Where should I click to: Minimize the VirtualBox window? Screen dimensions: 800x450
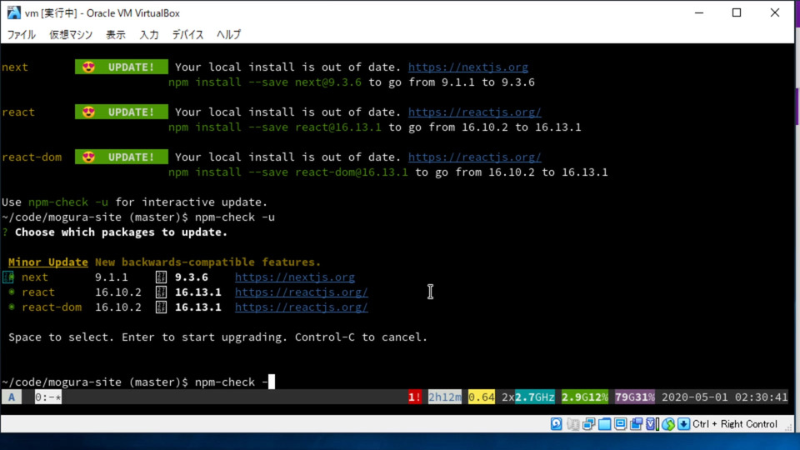(x=699, y=12)
